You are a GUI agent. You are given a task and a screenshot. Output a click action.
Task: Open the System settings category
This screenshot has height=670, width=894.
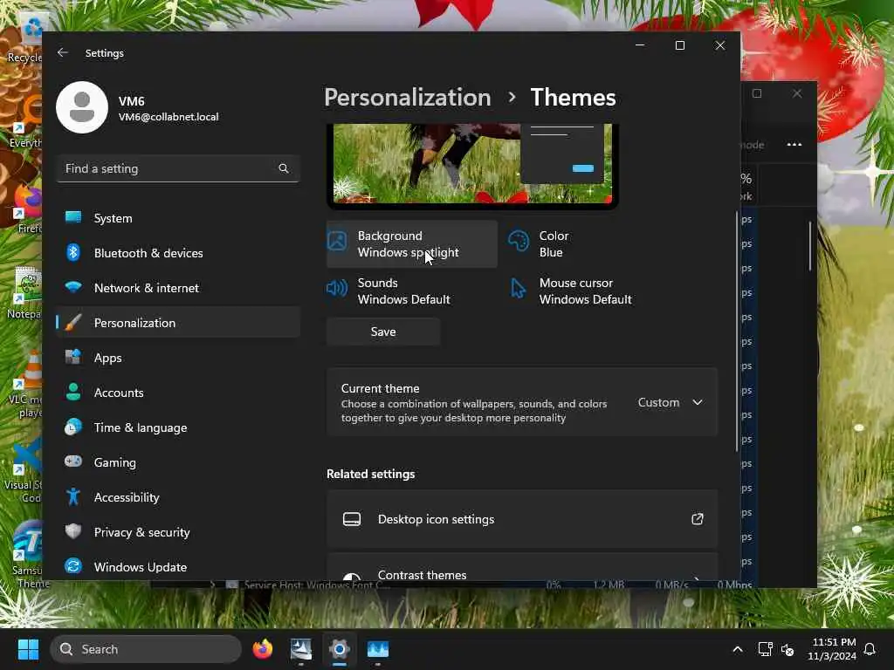(178, 218)
